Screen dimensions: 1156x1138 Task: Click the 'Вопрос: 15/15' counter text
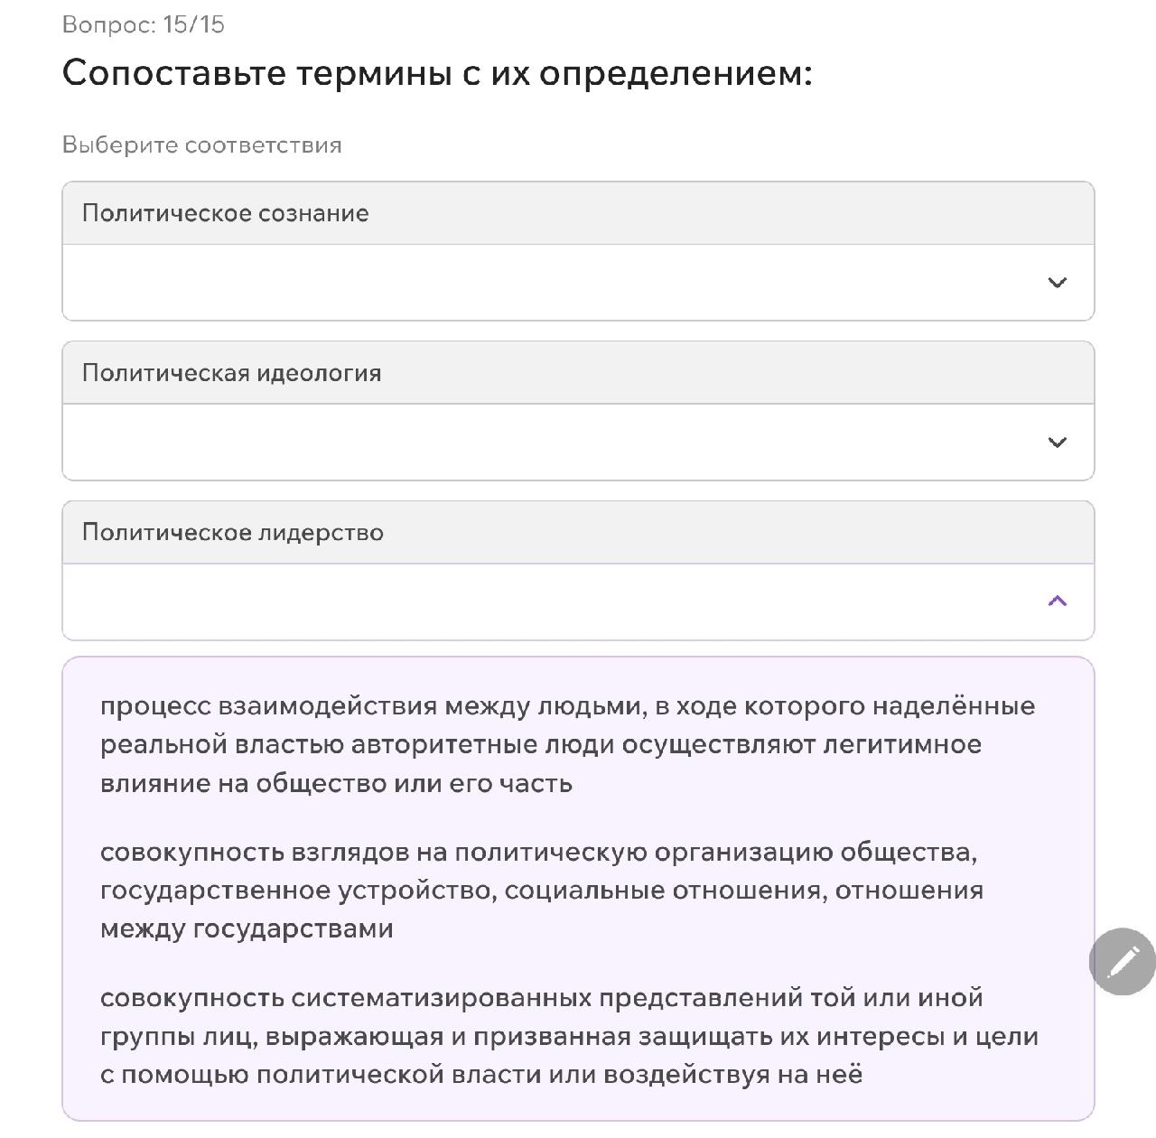tap(144, 24)
